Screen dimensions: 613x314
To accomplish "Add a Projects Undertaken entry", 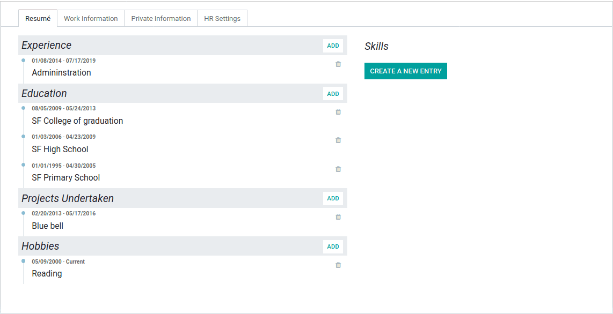I will pos(333,198).
